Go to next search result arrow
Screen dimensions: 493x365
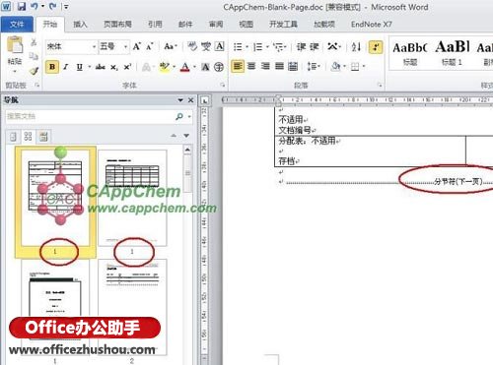click(x=186, y=136)
